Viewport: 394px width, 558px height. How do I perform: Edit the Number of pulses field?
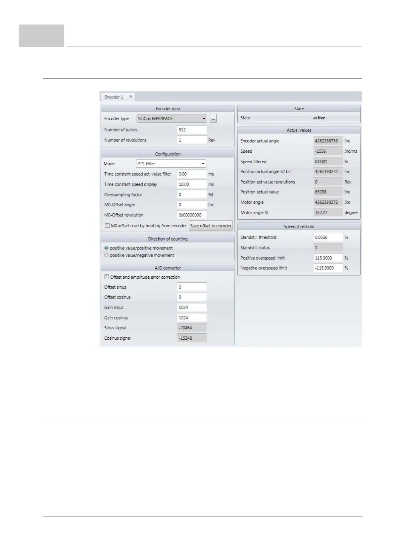[x=192, y=130]
